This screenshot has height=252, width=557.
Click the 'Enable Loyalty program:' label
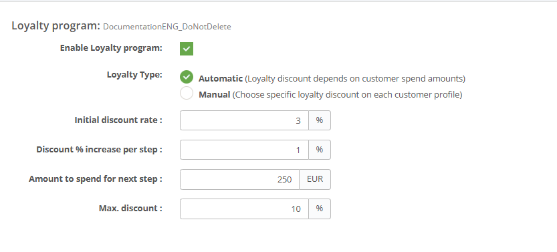[x=111, y=48]
